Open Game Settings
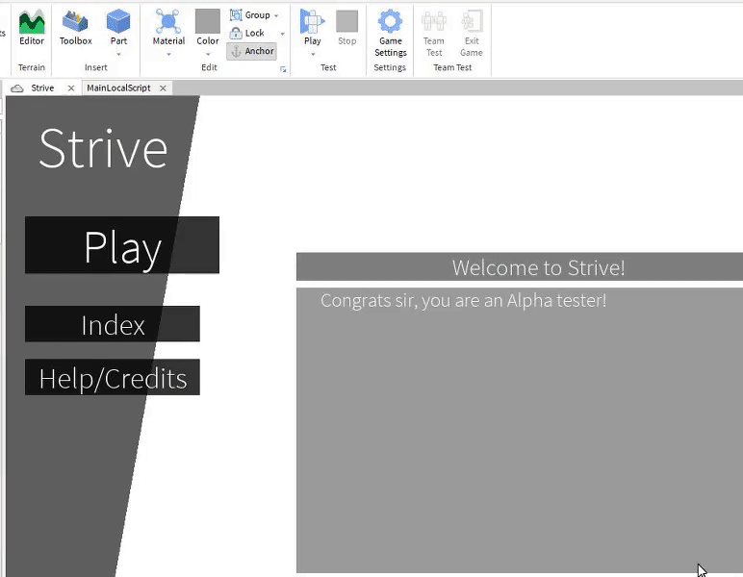Screen dimensions: 743x577 (390, 33)
